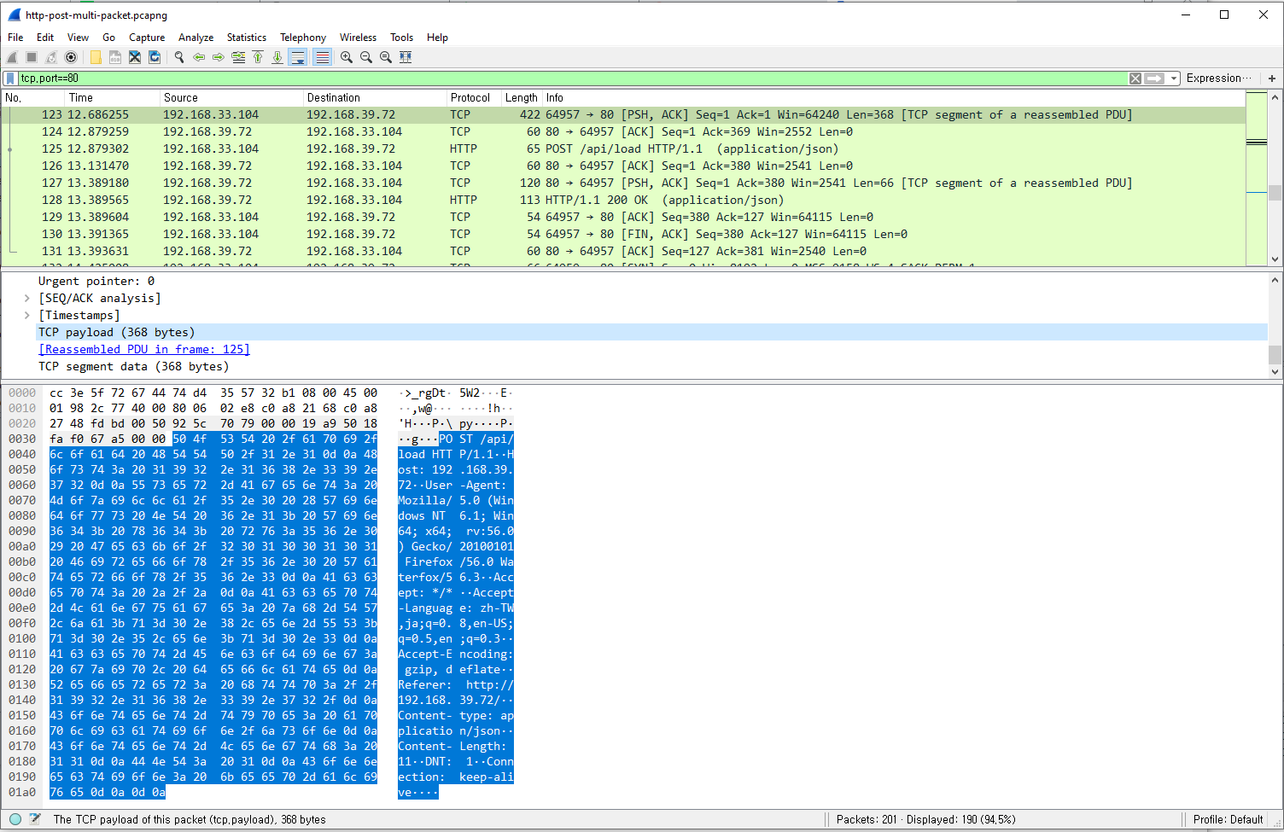The width and height of the screenshot is (1284, 832).
Task: Reset text to normal size
Action: pyautogui.click(x=386, y=57)
